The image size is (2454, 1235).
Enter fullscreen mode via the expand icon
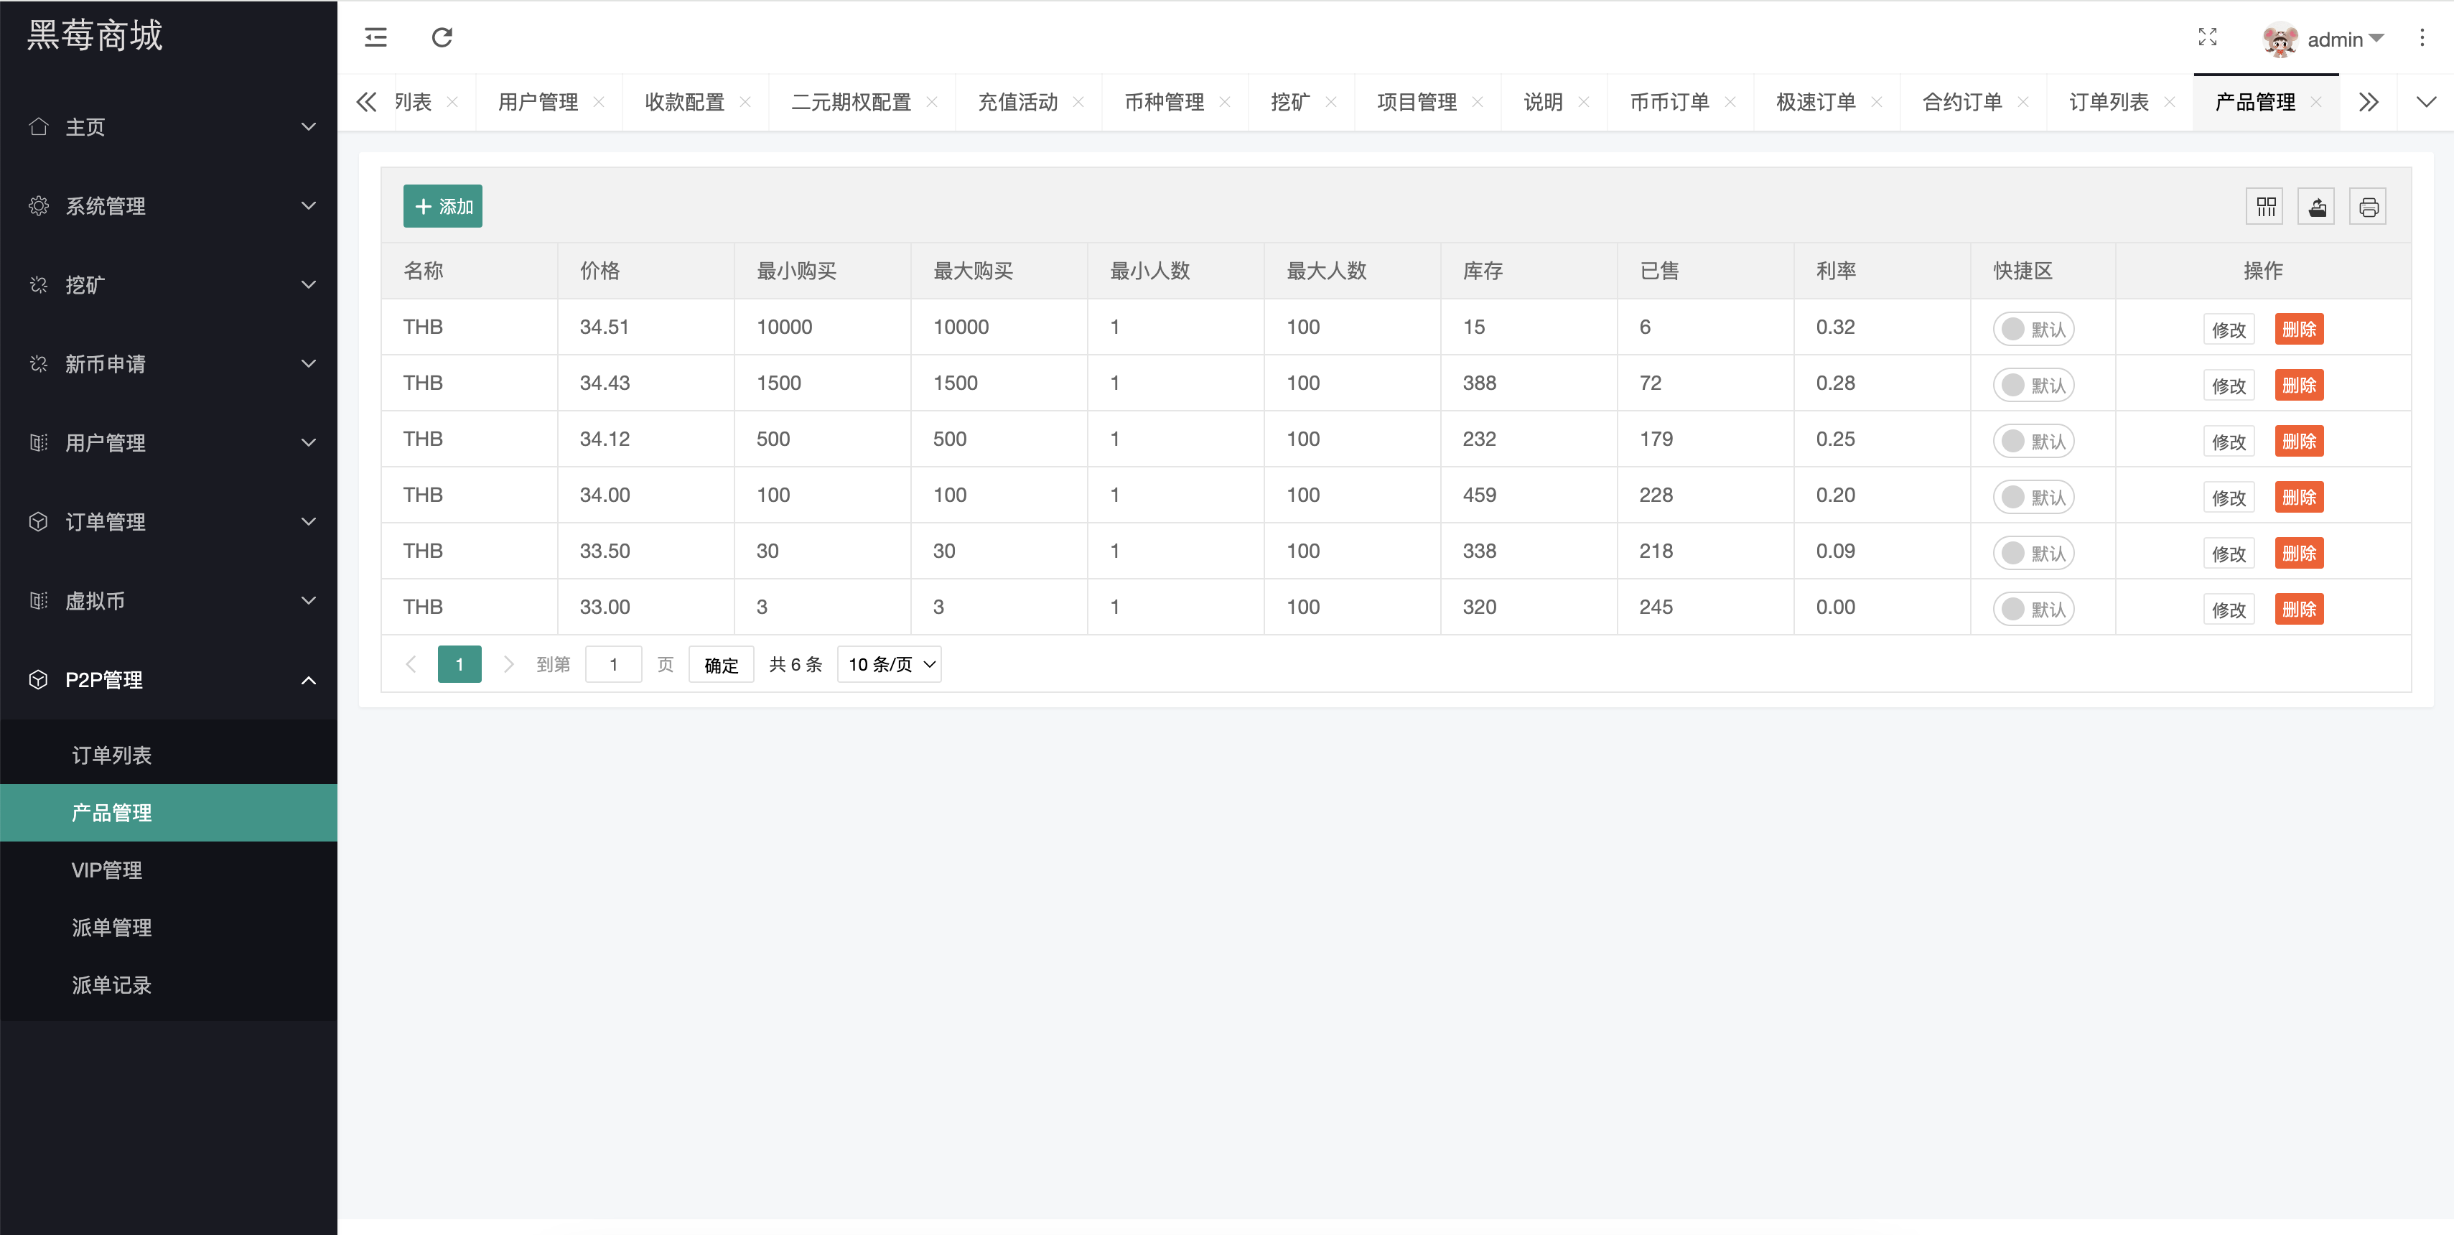2208,37
